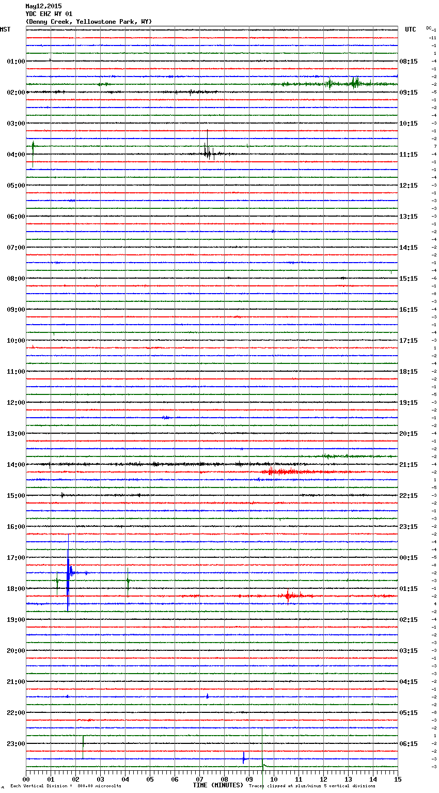Select the 01:00 MST time label
Viewport: 439px width, 793px height.
[x=15, y=62]
